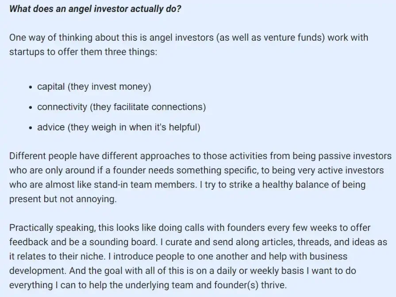Click the bullet dot before "advice"
The width and height of the screenshot is (396, 297).
(x=30, y=128)
